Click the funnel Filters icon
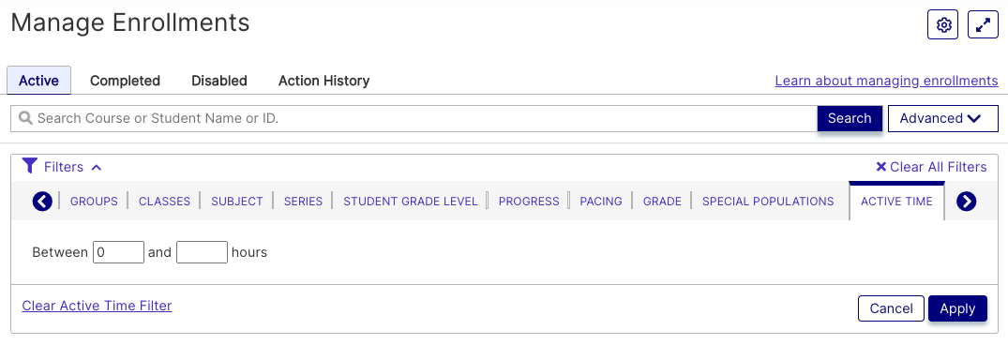The height and width of the screenshot is (345, 1008). (x=30, y=166)
